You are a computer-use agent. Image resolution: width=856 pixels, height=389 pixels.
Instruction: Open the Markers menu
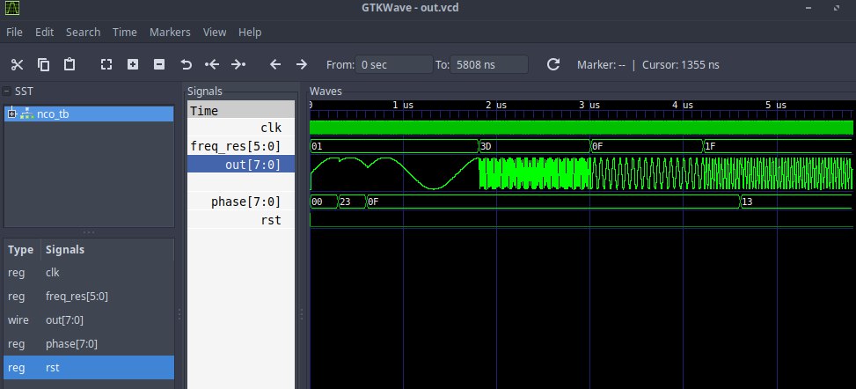(170, 33)
